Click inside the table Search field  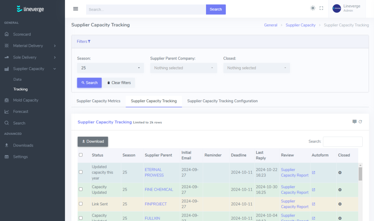(x=343, y=142)
